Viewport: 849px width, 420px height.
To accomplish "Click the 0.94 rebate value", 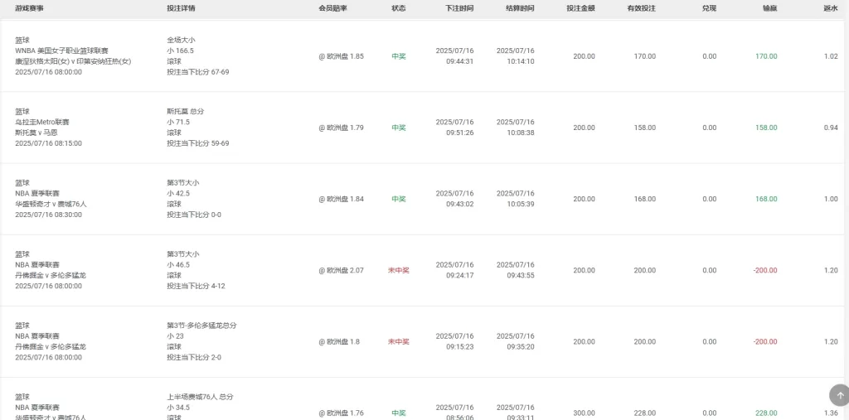I will [x=831, y=128].
